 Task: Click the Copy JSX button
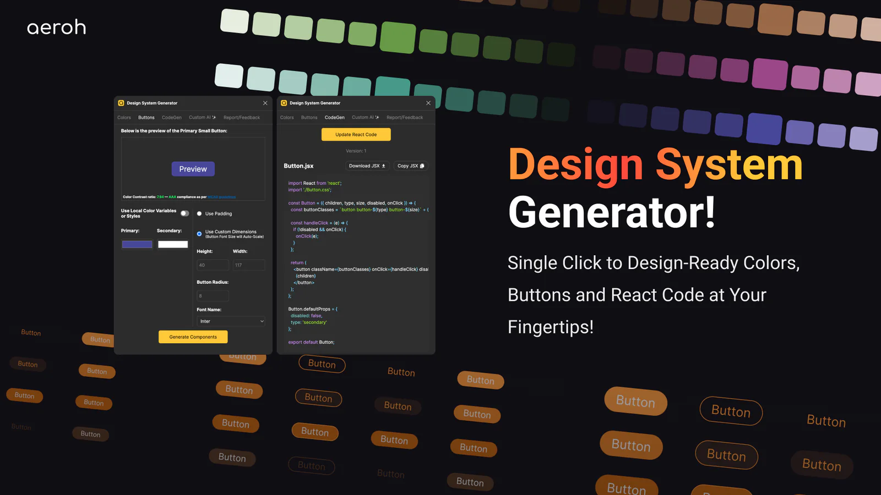point(411,166)
